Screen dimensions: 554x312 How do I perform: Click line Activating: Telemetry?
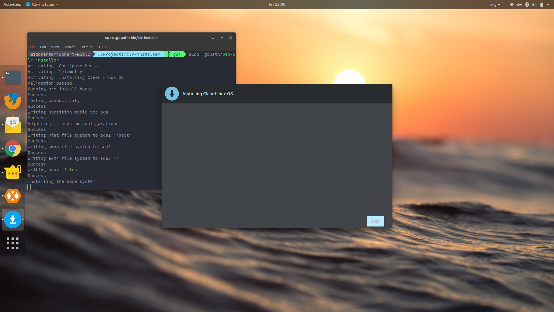[55, 72]
